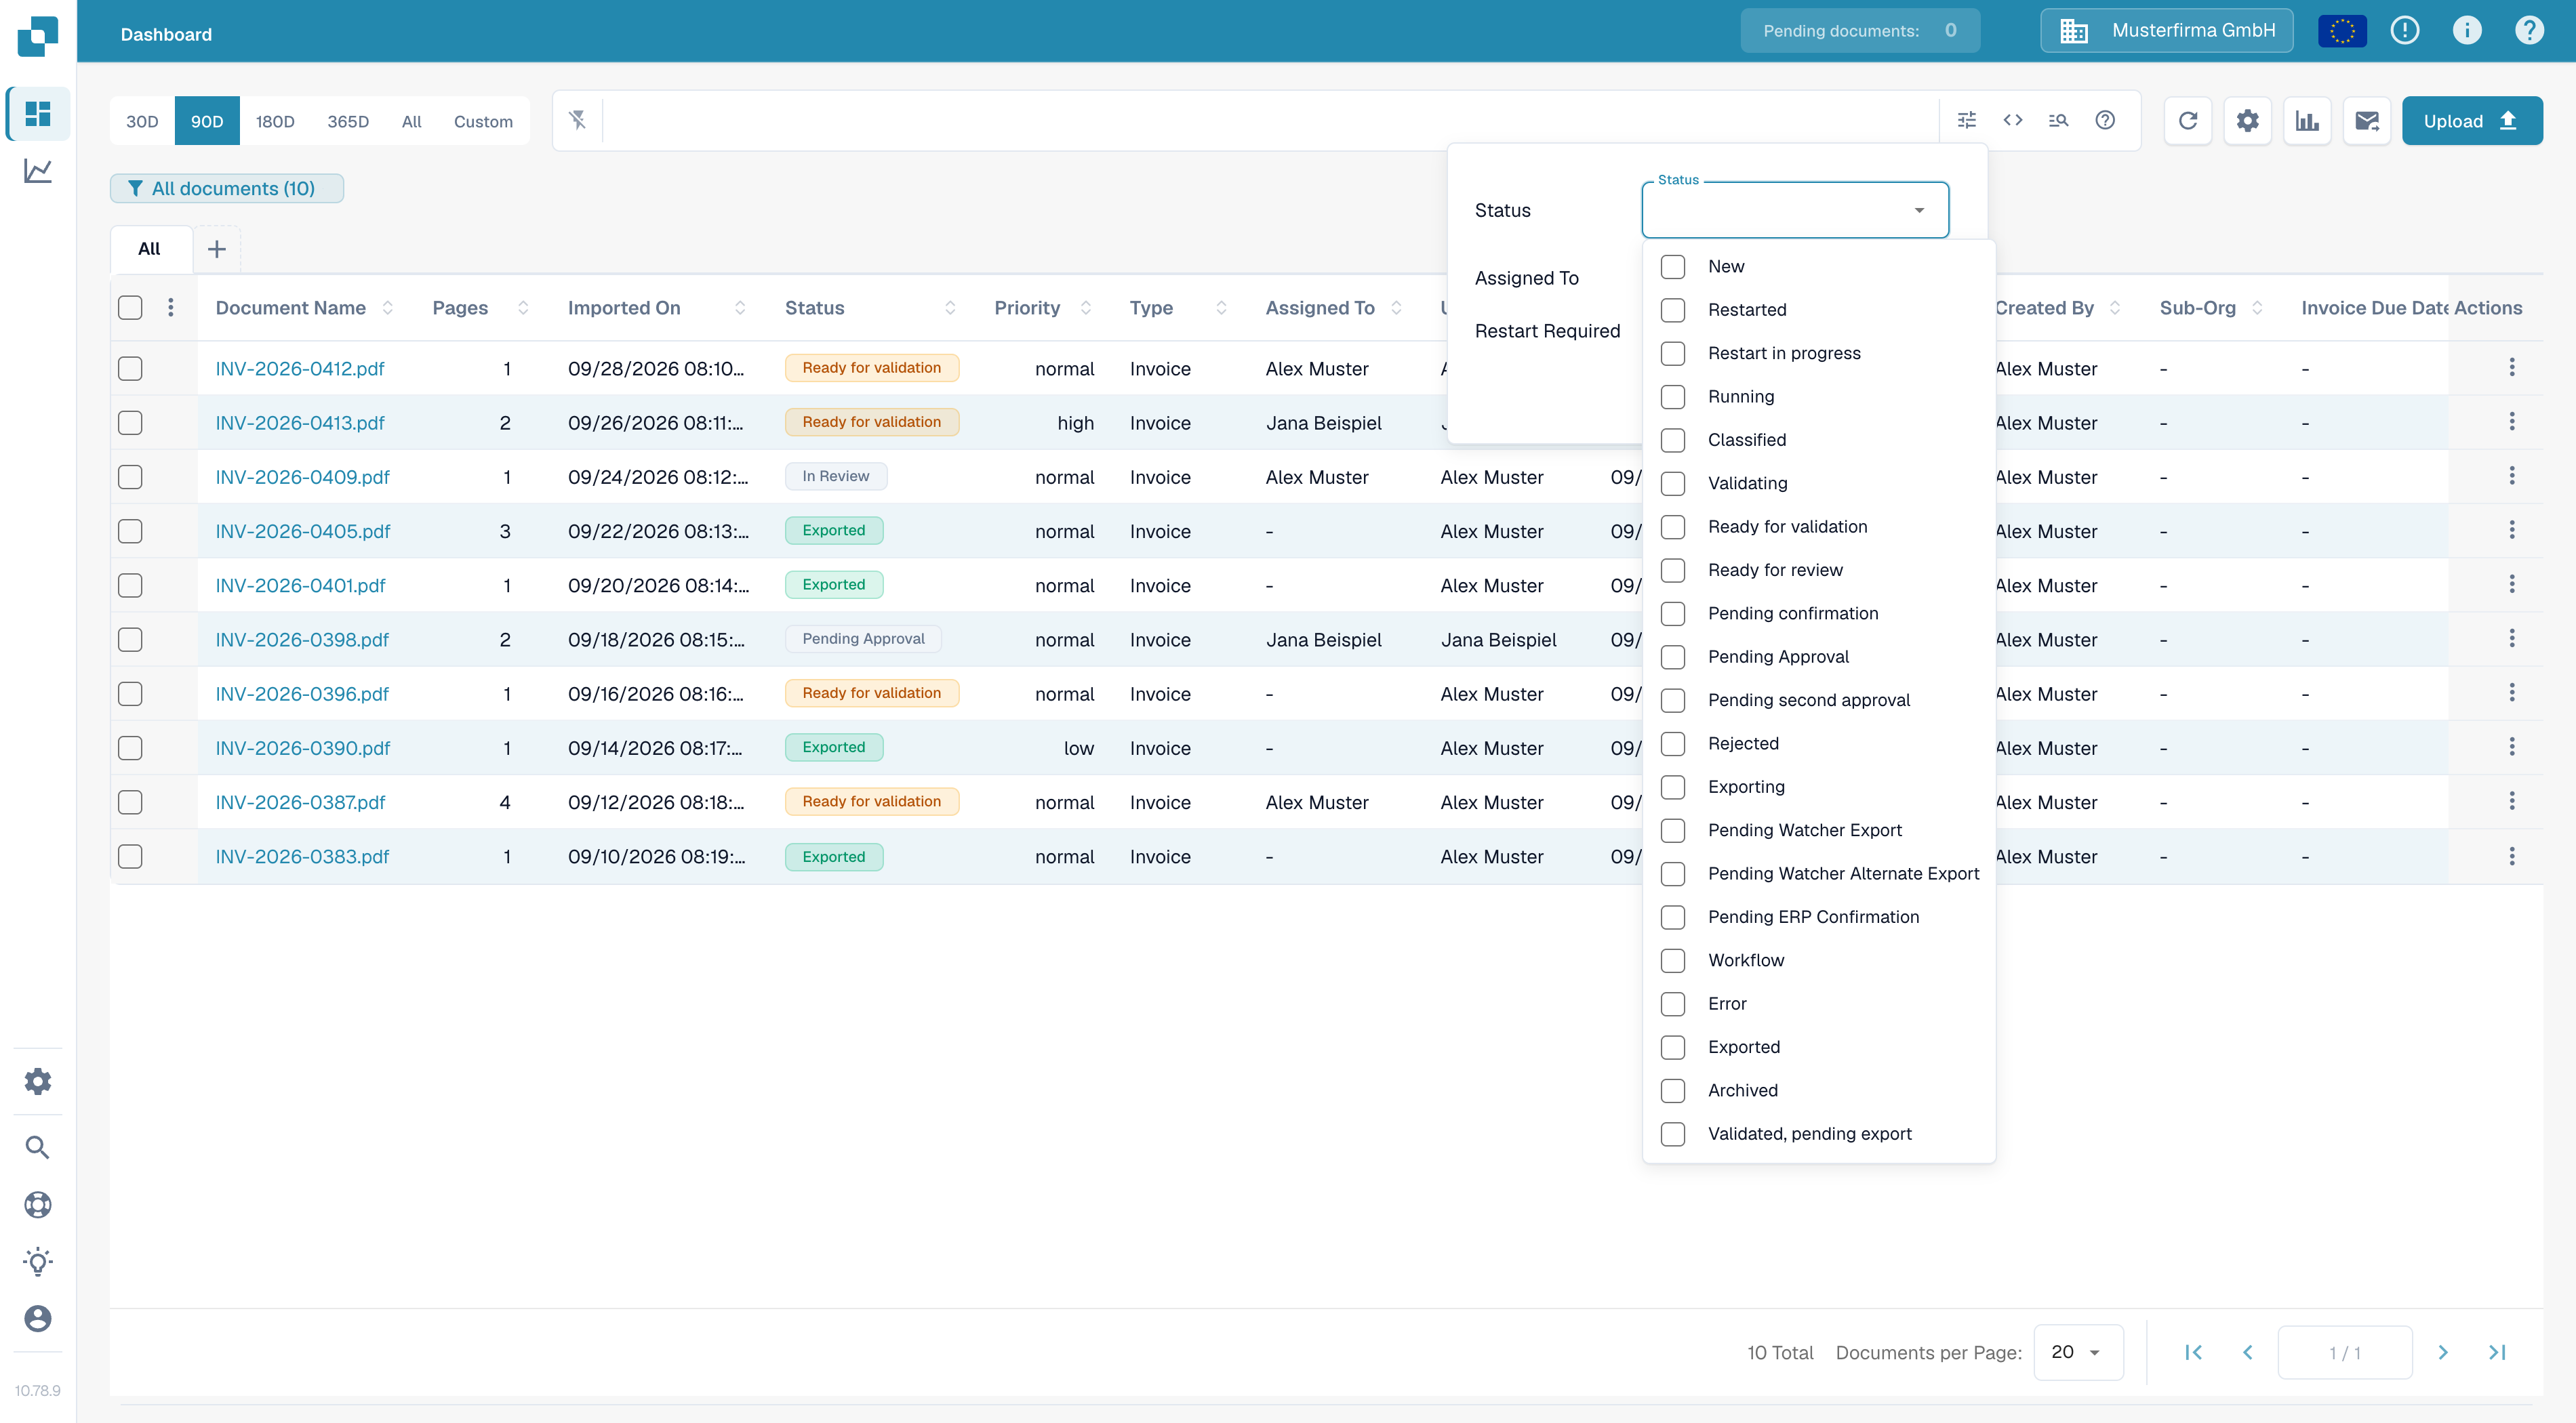
Task: Open document INV-2026-0409.pdf link
Action: click(302, 478)
